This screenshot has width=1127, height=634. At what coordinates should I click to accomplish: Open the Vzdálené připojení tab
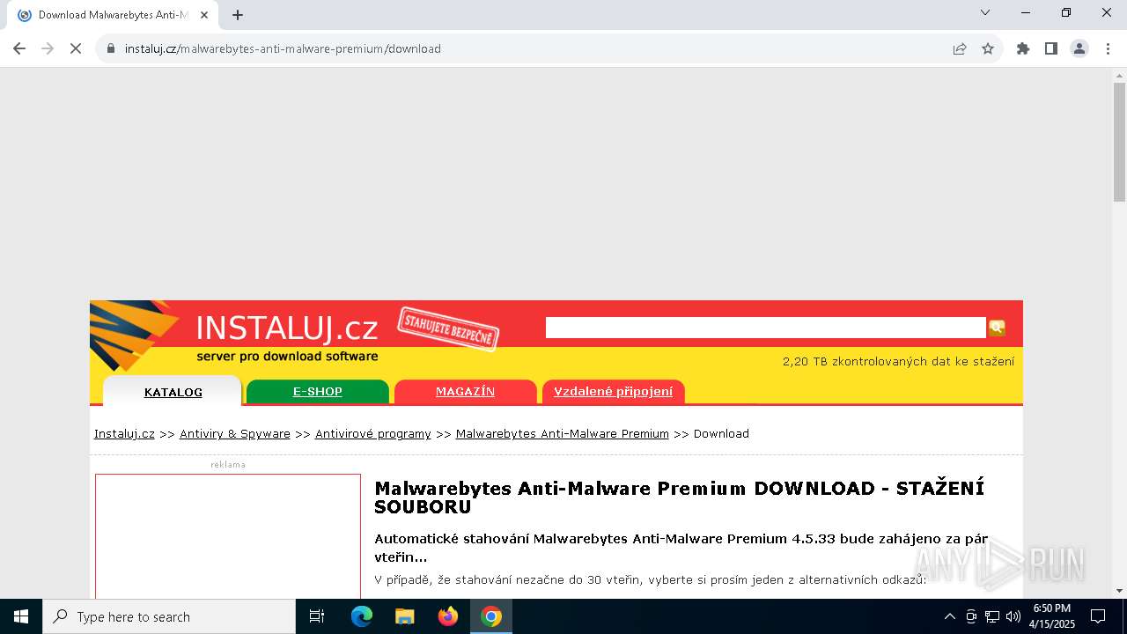click(x=613, y=392)
